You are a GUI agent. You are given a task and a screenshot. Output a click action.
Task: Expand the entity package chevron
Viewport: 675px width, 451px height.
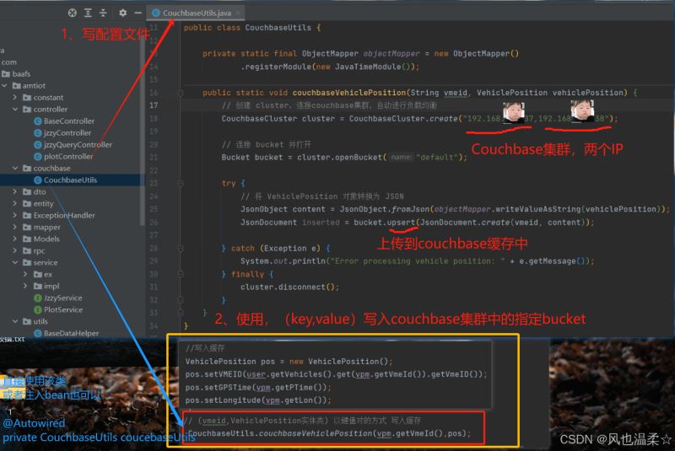[15, 203]
